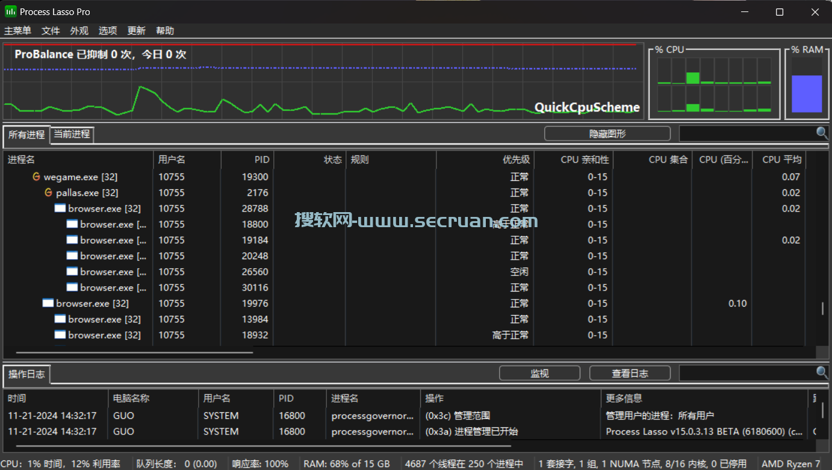Click the 状态 column header
Viewport: 832px width, 470px height.
(309, 160)
